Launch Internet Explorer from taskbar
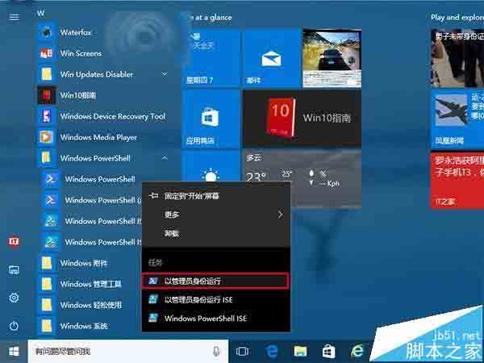 357,352
